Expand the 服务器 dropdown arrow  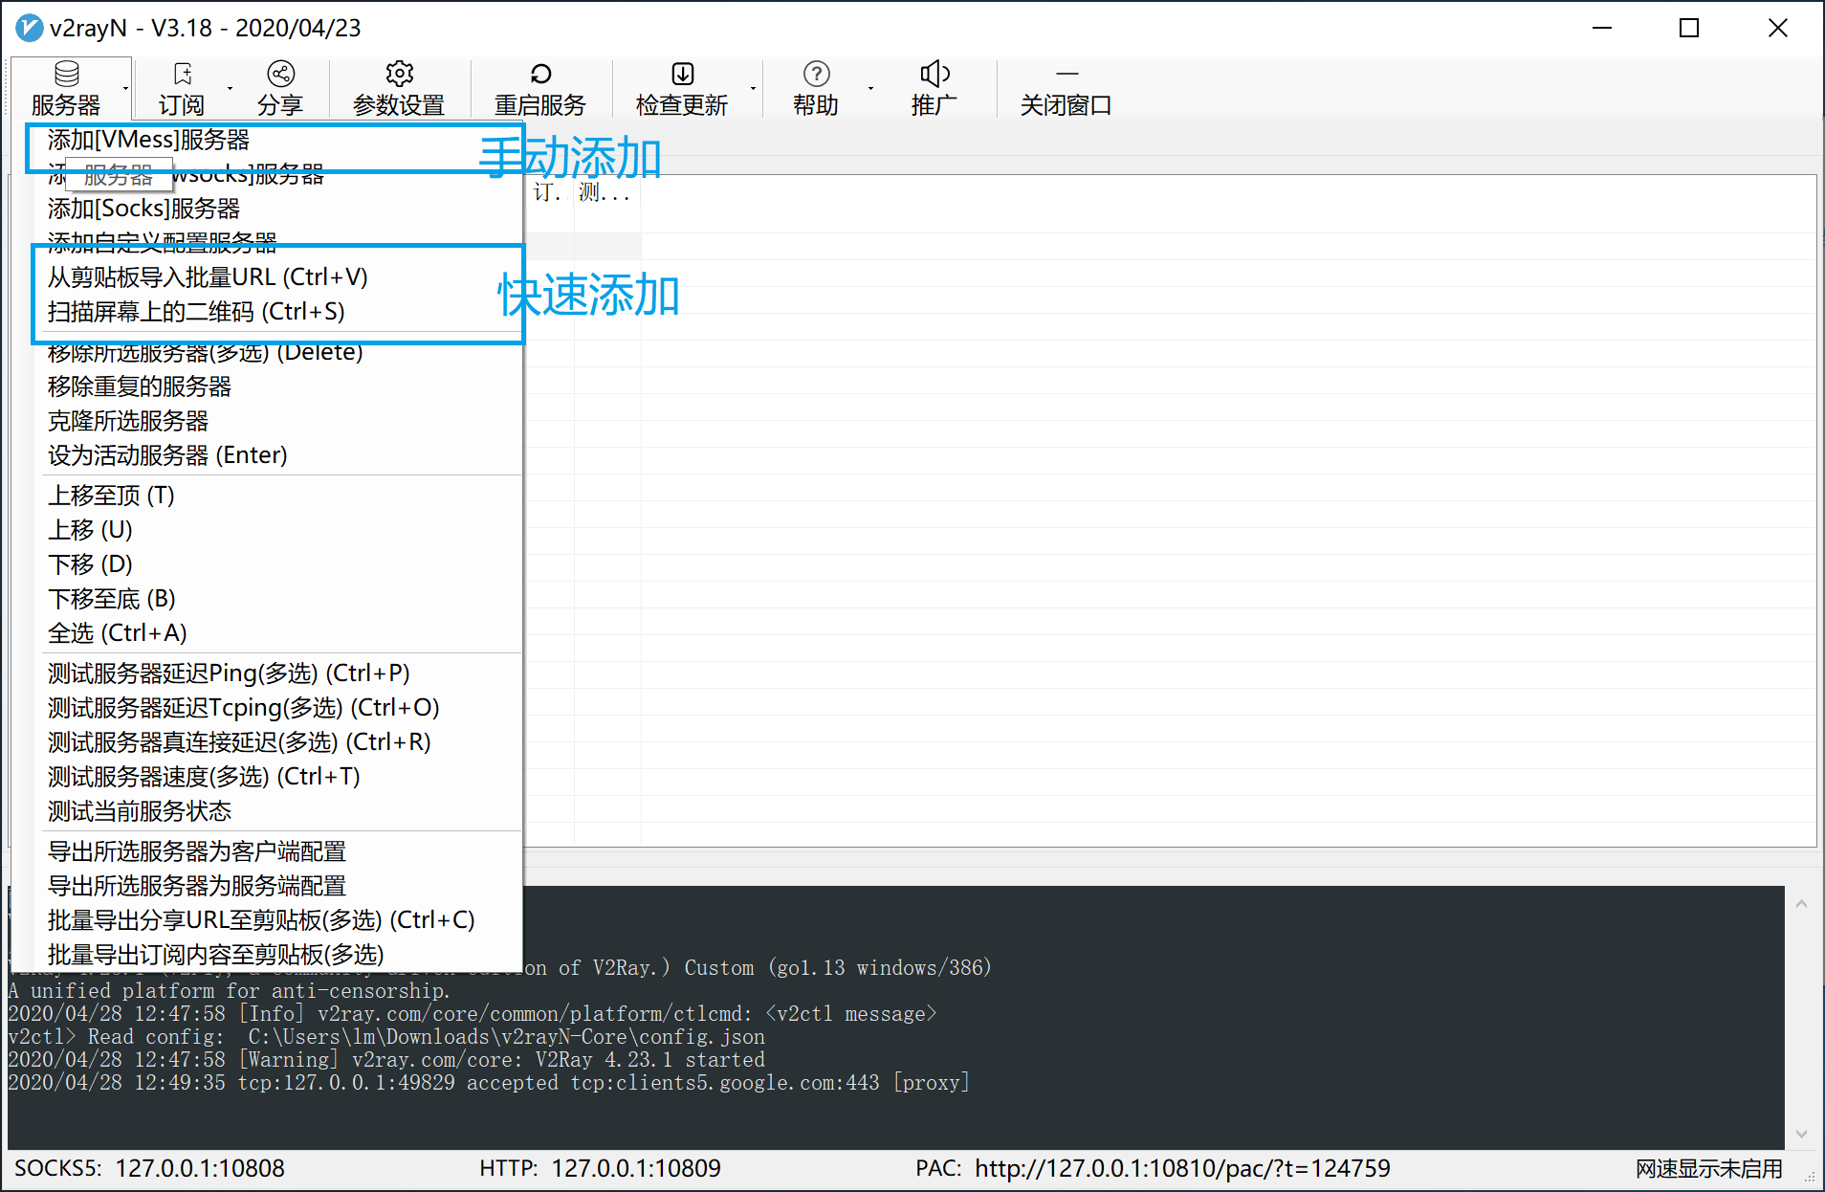[125, 88]
